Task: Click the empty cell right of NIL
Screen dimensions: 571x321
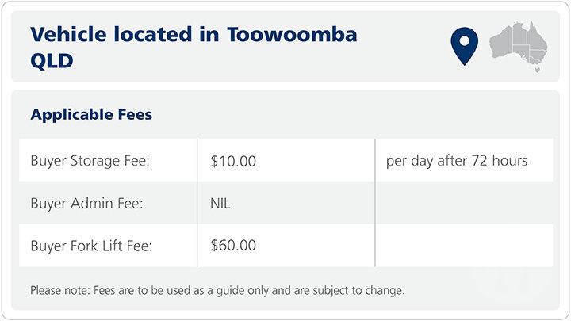Action: pos(463,204)
